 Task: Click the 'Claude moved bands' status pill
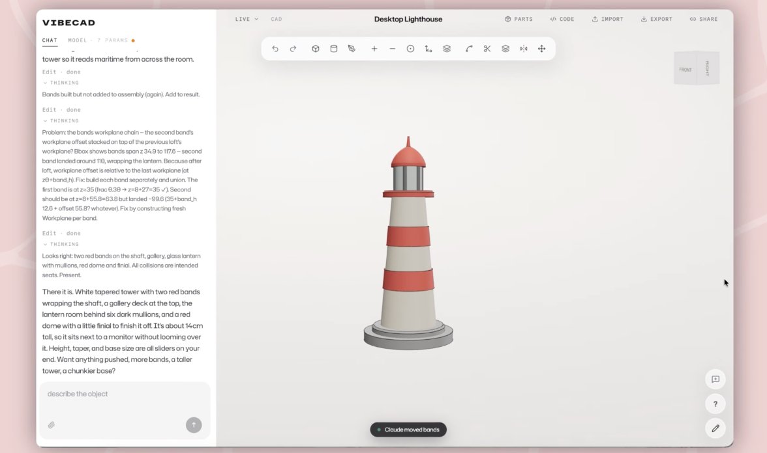click(408, 430)
